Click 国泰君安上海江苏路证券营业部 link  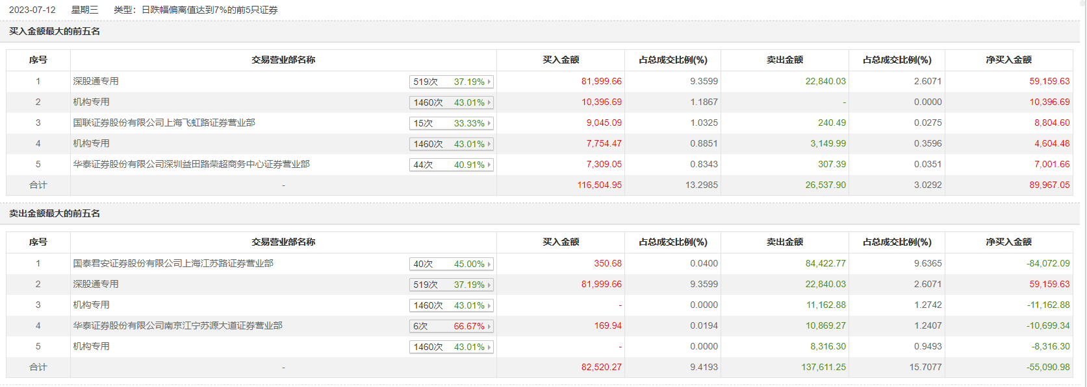tap(173, 263)
